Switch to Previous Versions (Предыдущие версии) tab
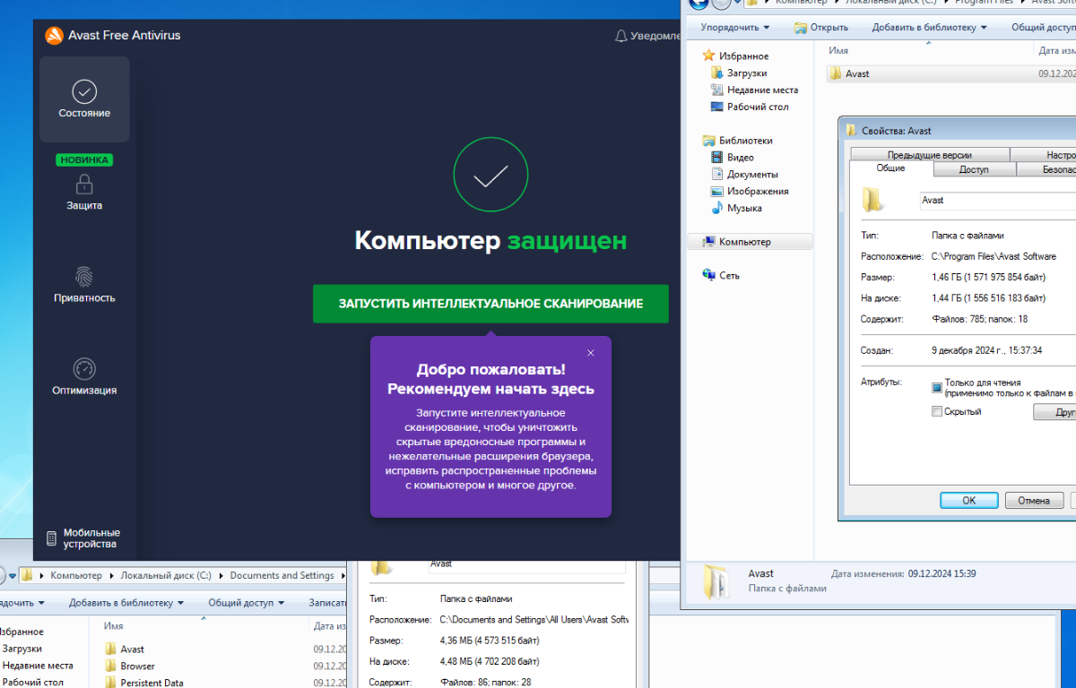 (929, 155)
